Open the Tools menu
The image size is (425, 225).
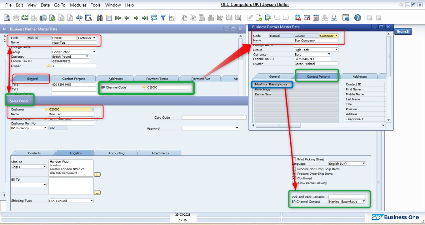point(96,5)
